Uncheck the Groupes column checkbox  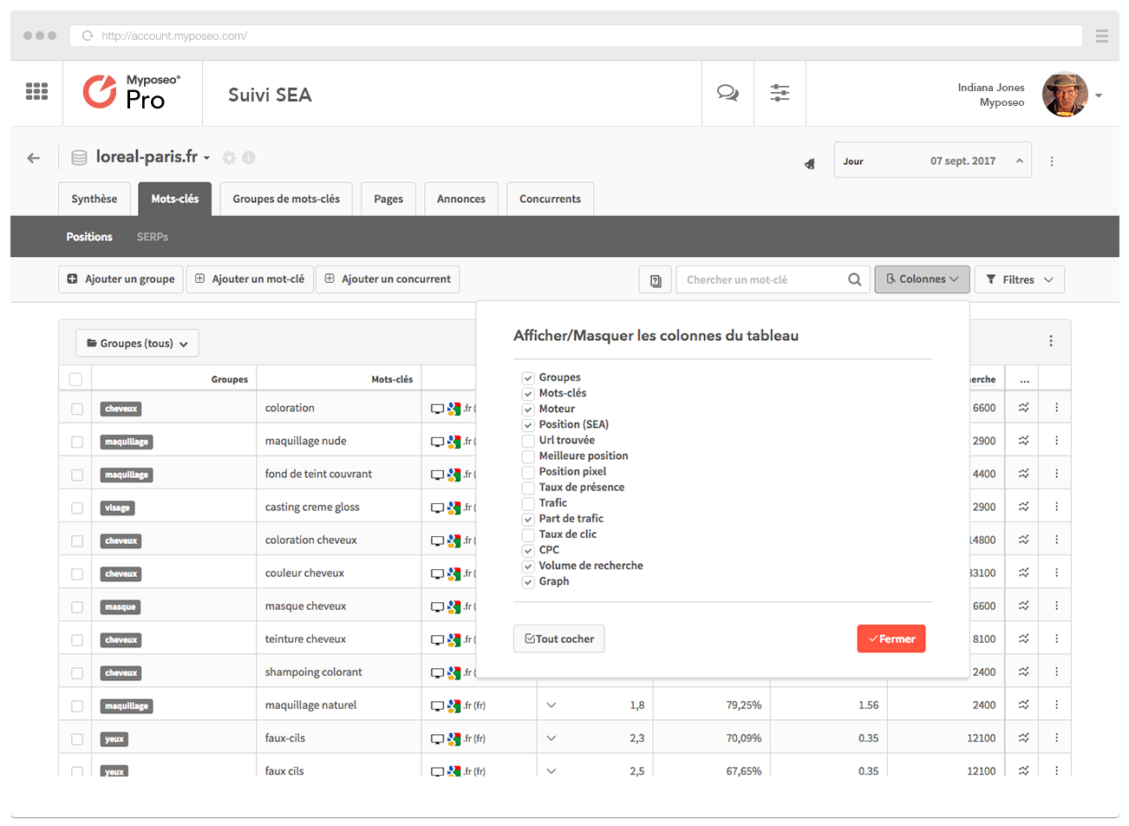[528, 378]
